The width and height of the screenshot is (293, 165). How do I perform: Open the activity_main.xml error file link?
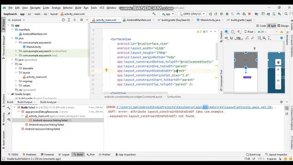(195, 107)
